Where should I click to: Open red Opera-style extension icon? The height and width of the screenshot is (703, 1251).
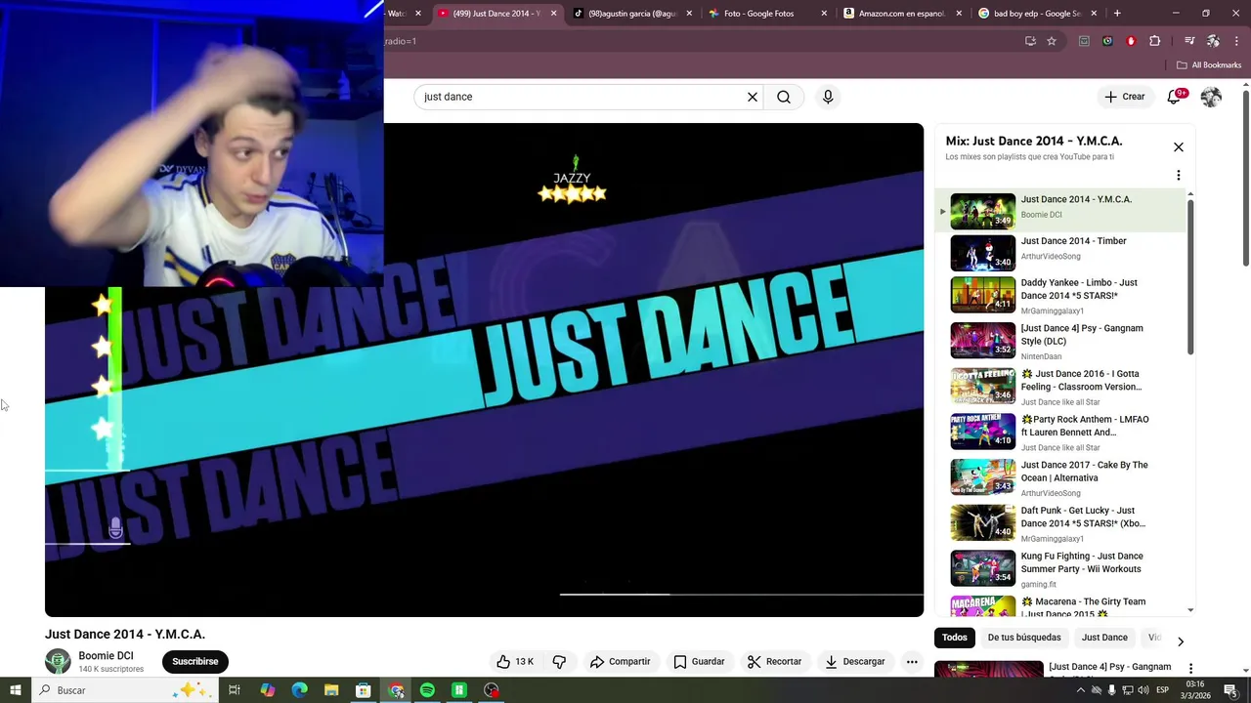1131,41
